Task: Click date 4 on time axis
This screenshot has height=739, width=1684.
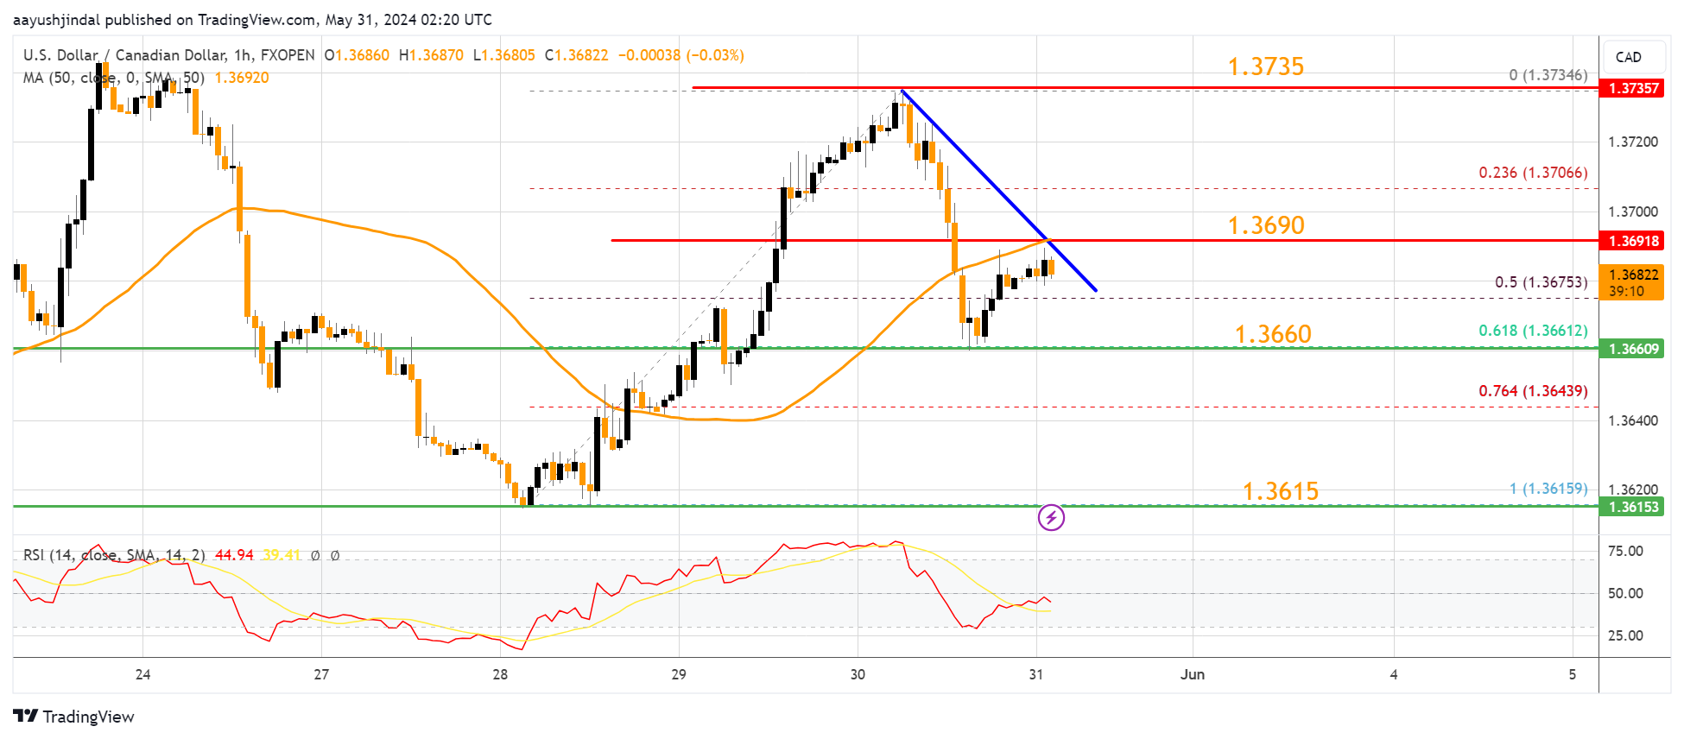Action: pyautogui.click(x=1394, y=674)
